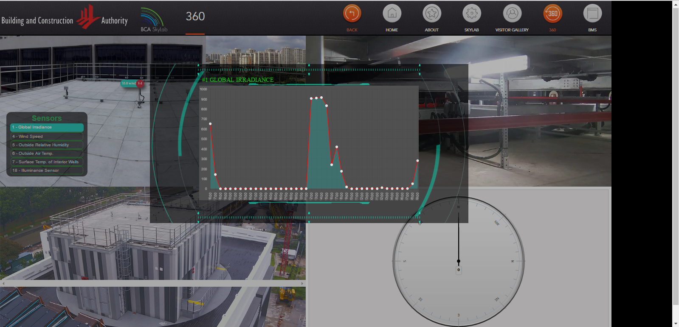
Task: Show the 6 - Outside Air Temp. sensor
Action: (x=47, y=154)
